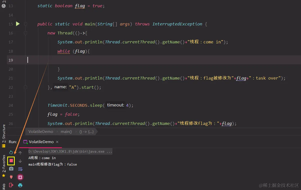Click the string "线程：come in" on line 17

click(205, 42)
